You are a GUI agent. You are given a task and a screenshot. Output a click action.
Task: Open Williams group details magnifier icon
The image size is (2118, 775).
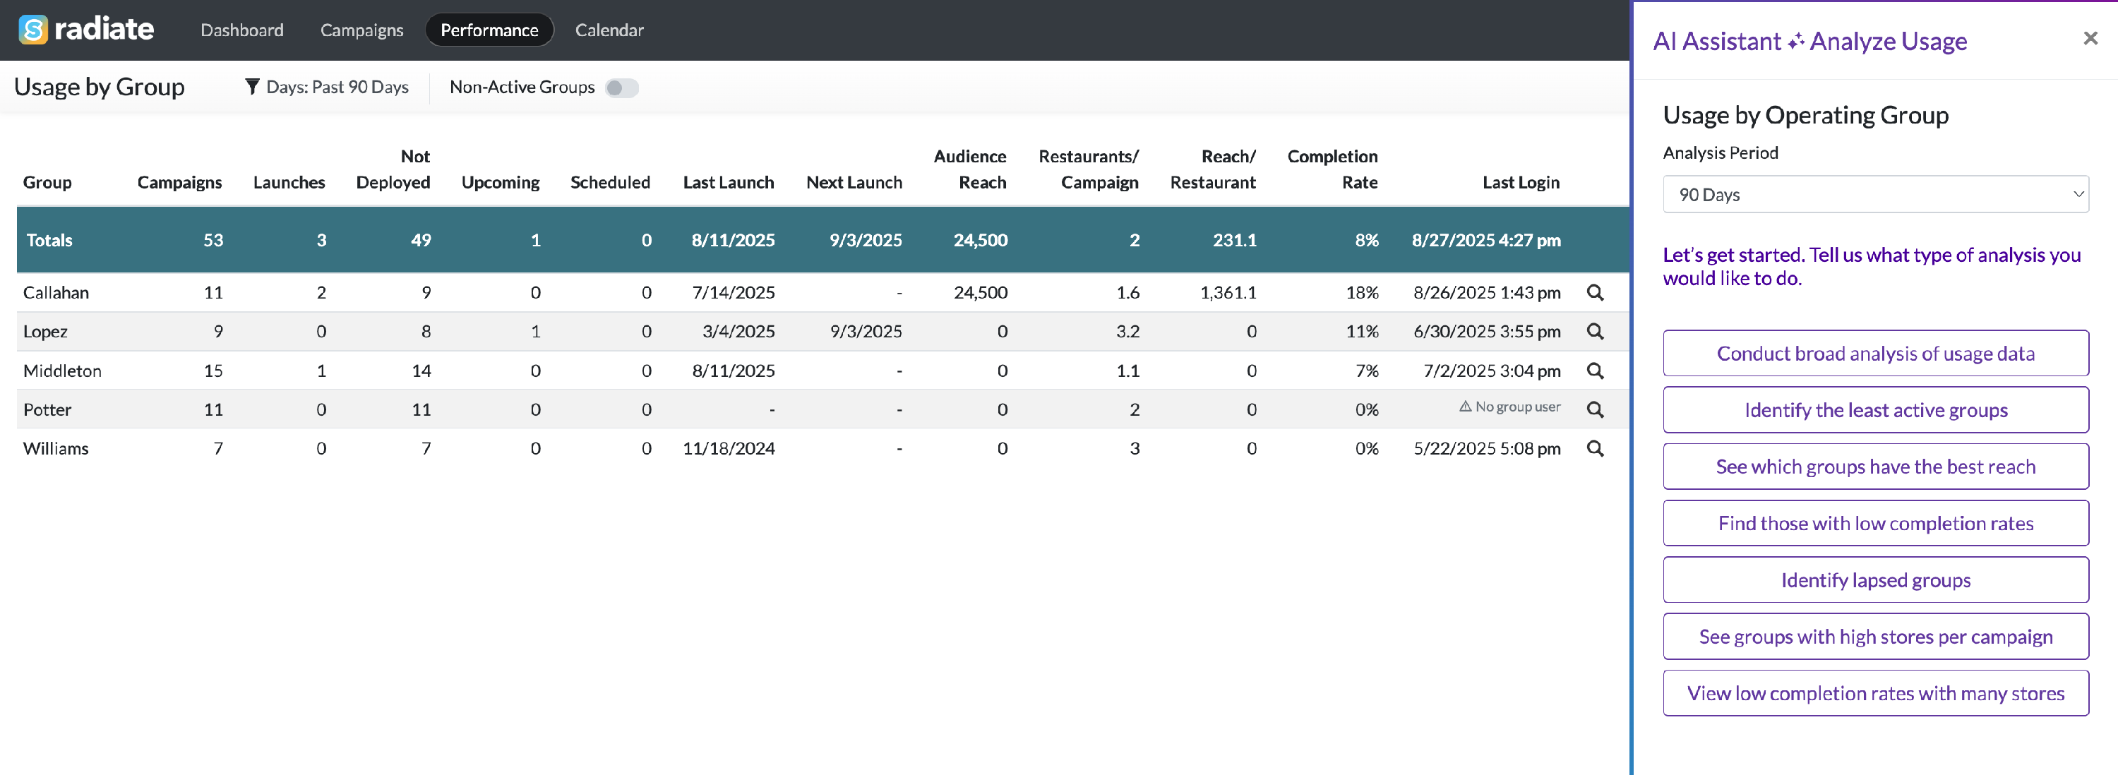pos(1594,449)
